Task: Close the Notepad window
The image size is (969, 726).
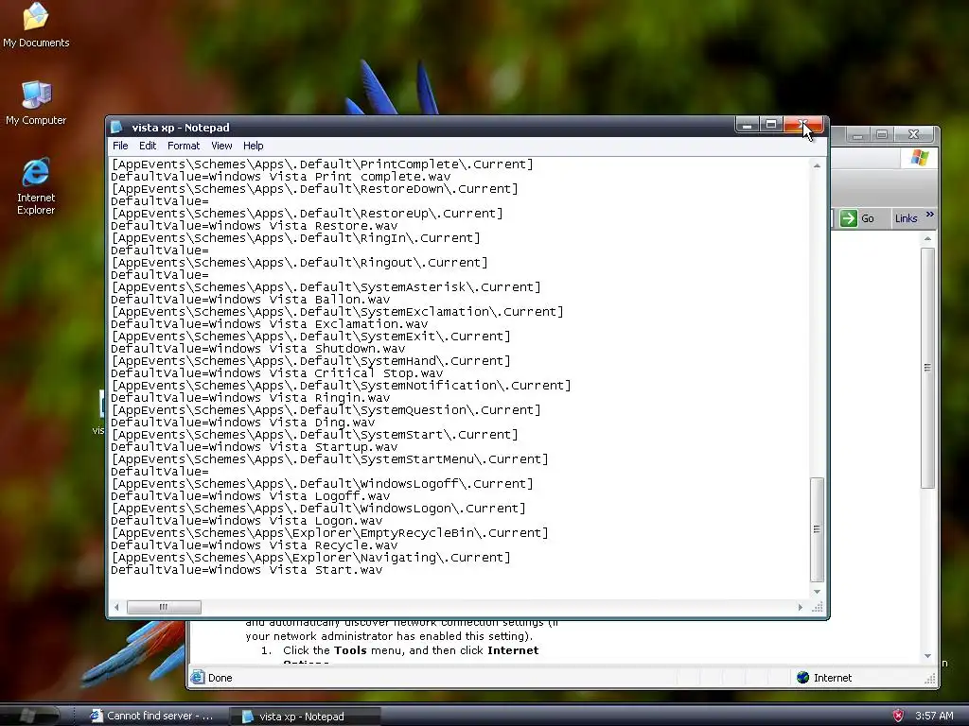Action: pos(803,125)
